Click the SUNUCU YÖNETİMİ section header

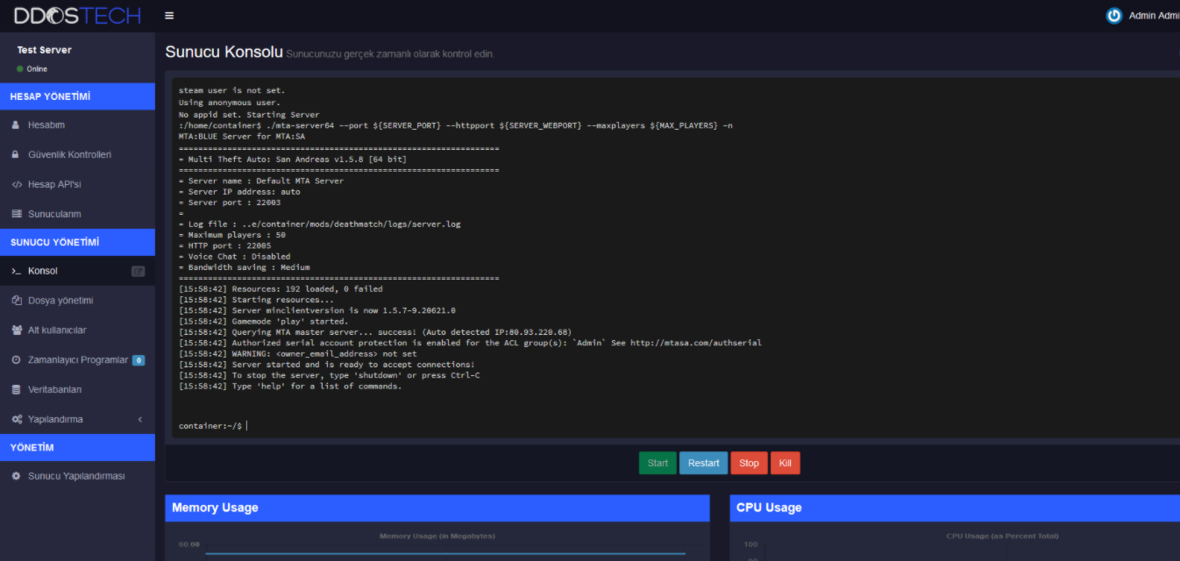[77, 242]
